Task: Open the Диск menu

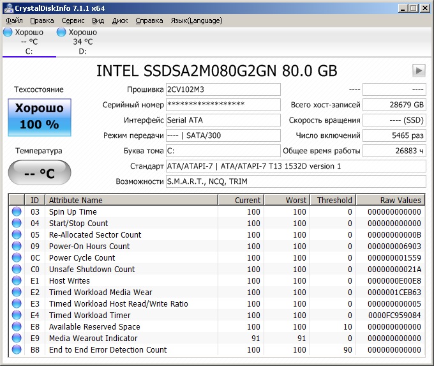Action: 120,21
